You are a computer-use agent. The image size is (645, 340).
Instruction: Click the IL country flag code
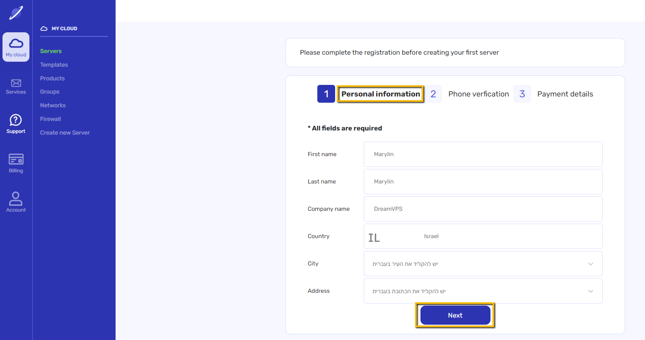tap(374, 238)
